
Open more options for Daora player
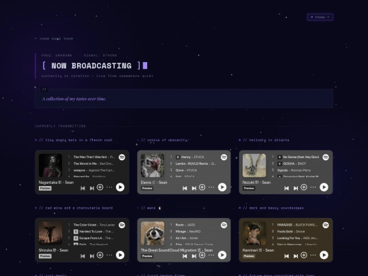point(211,187)
